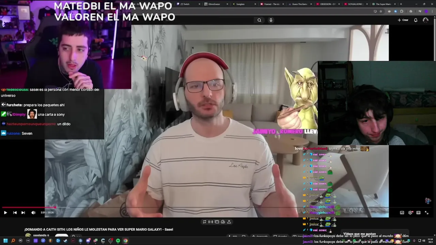Skip to next video in player

(x=23, y=213)
